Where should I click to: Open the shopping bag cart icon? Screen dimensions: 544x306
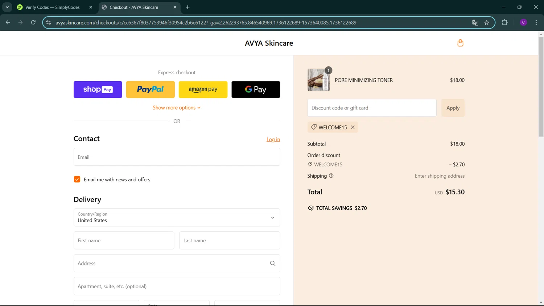pos(460,43)
